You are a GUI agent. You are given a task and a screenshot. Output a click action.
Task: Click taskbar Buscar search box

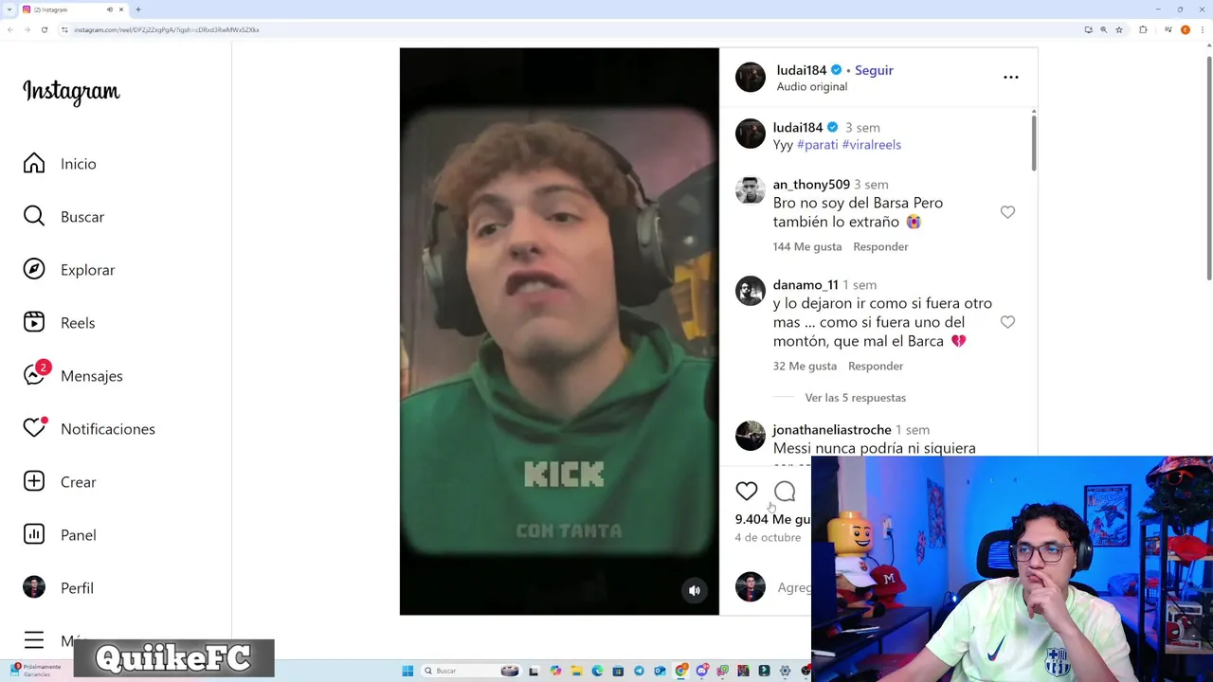tap(470, 671)
